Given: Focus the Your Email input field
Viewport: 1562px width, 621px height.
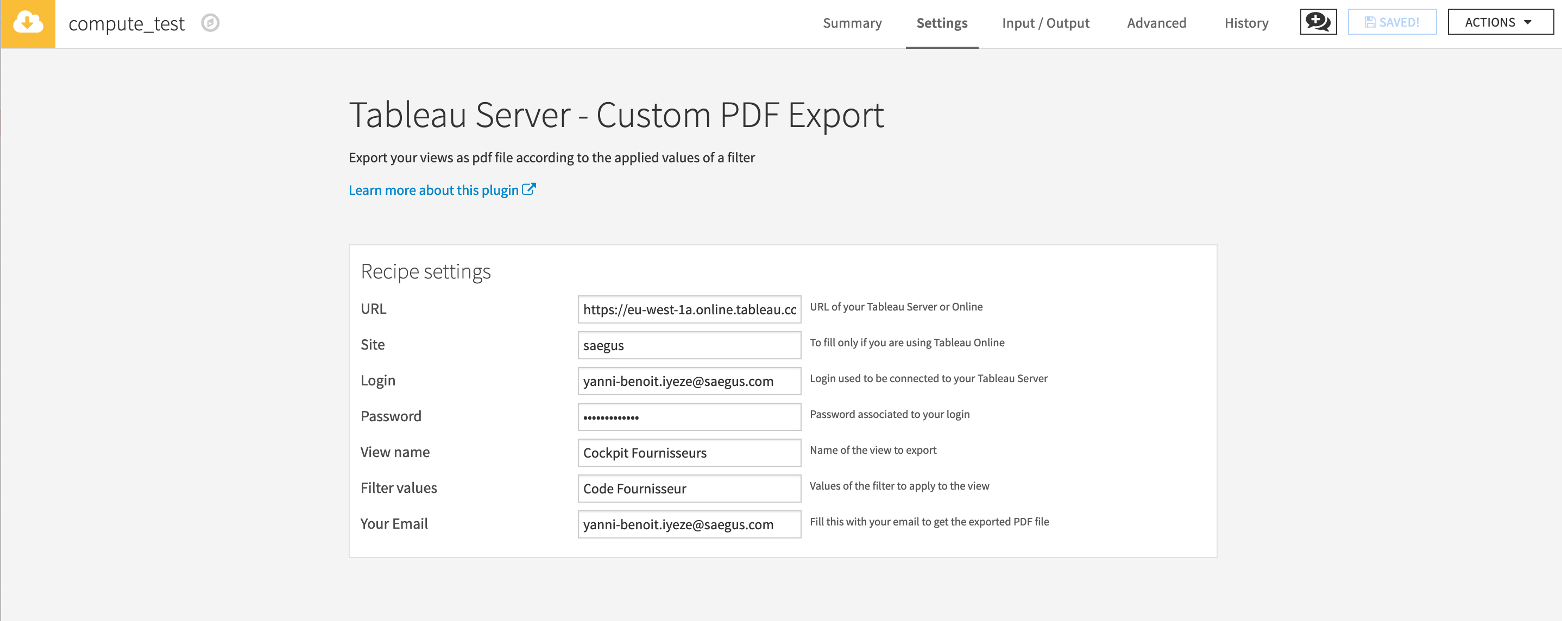Looking at the screenshot, I should coord(689,524).
